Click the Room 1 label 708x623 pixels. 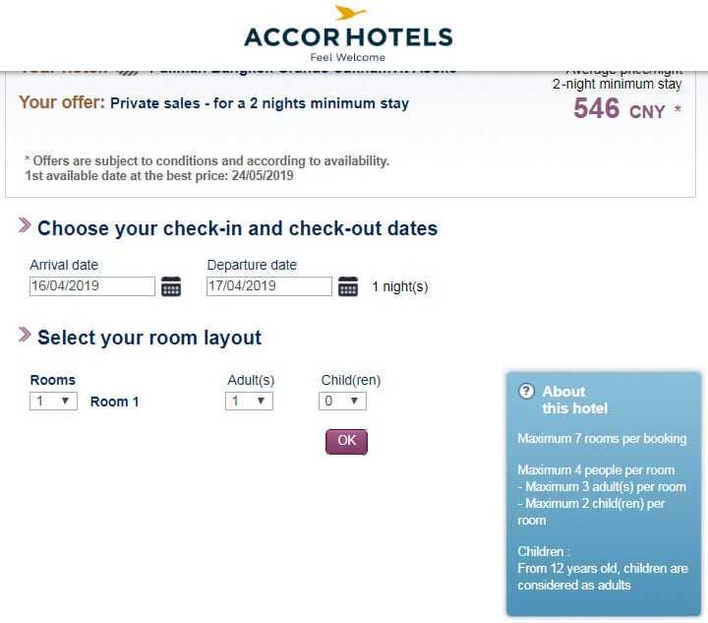(115, 402)
